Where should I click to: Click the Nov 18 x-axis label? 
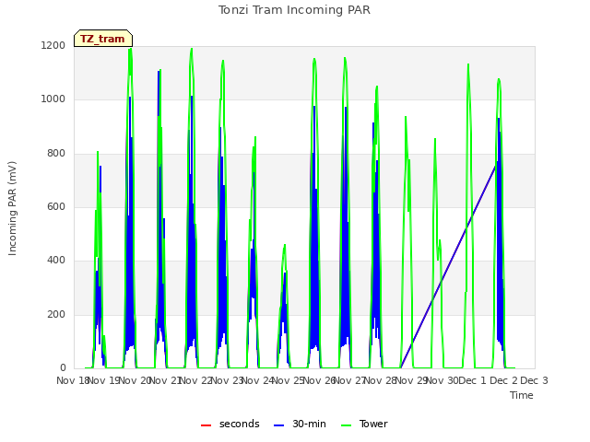72,380
